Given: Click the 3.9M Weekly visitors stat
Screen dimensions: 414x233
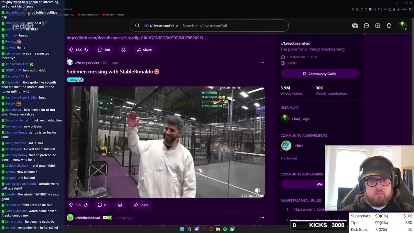Looking at the screenshot, I should 291,91.
